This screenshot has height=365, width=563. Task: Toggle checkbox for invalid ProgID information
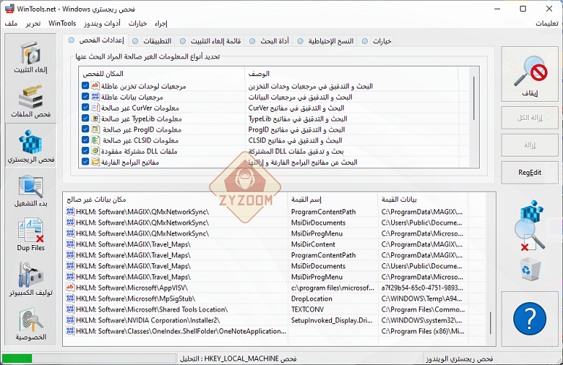pyautogui.click(x=85, y=129)
